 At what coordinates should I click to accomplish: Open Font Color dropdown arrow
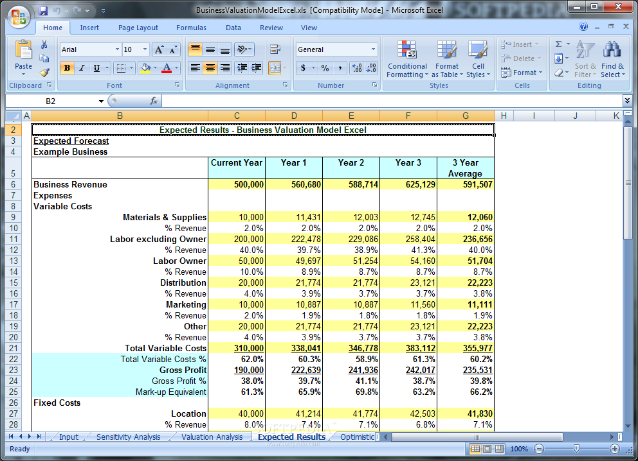coord(177,68)
